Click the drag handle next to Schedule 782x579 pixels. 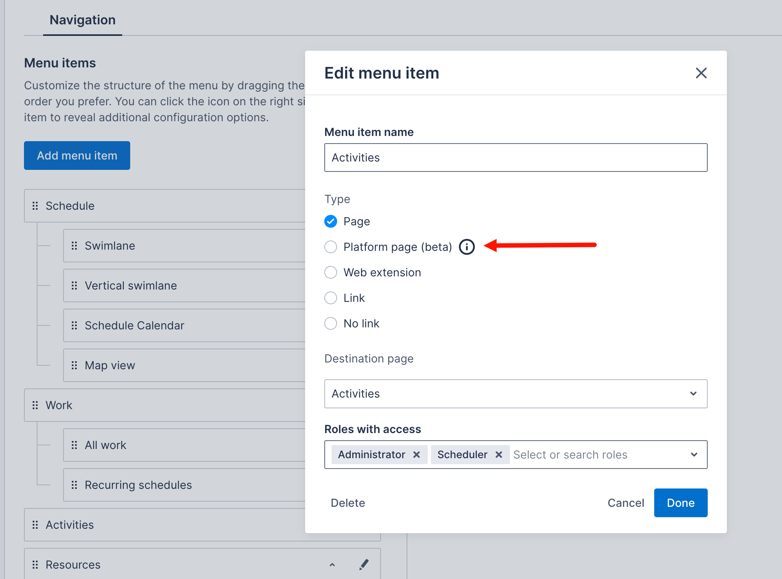pyautogui.click(x=36, y=206)
